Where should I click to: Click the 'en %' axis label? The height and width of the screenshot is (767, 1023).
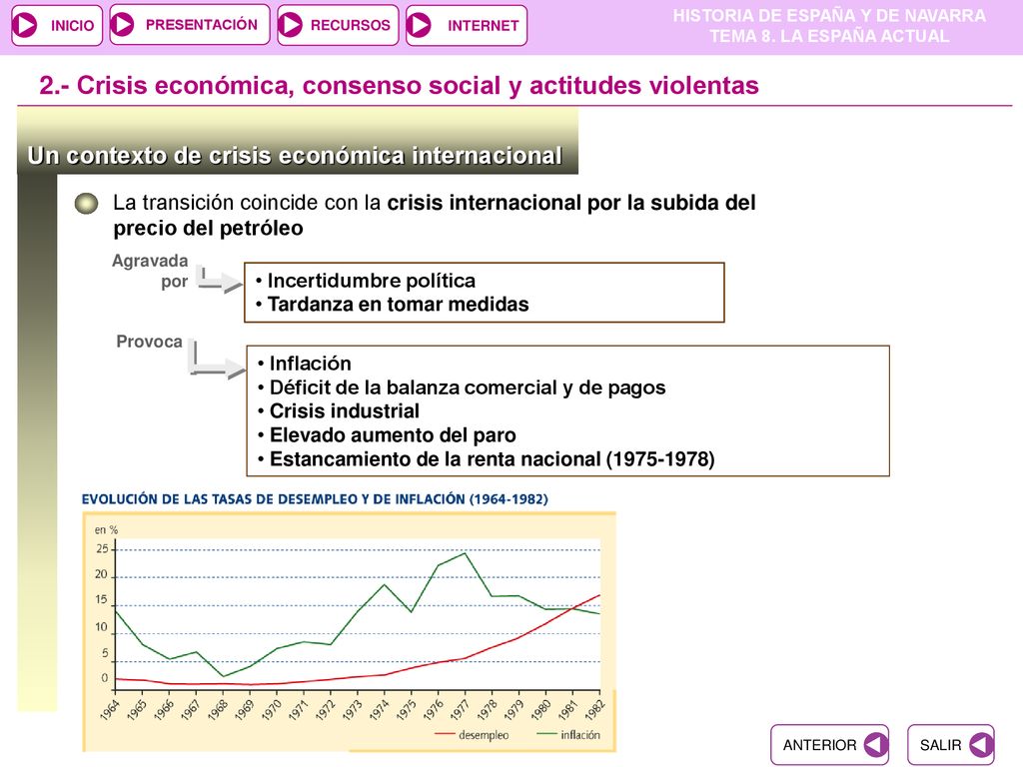click(x=106, y=530)
